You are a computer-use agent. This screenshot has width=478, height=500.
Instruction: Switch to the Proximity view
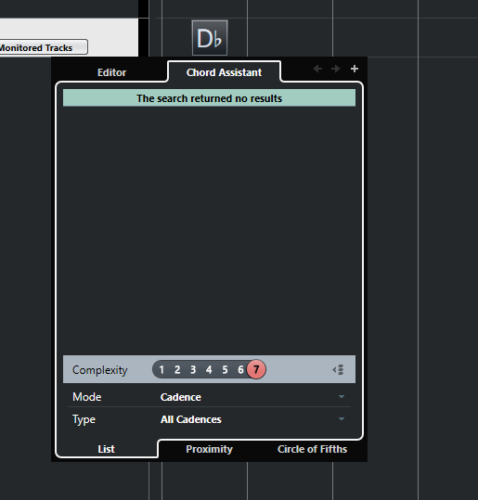coord(210,449)
